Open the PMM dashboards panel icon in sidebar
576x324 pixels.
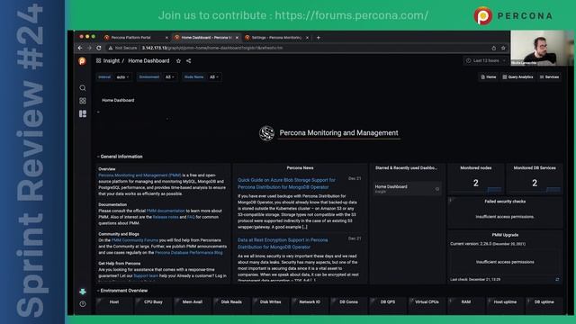(83, 114)
